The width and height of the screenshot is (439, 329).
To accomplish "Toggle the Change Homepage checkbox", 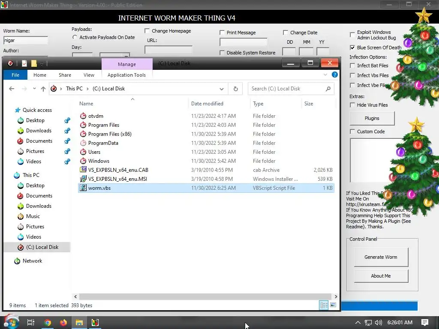I will click(147, 31).
